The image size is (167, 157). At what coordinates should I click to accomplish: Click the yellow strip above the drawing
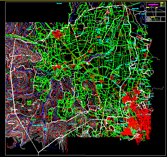tap(83, 0)
